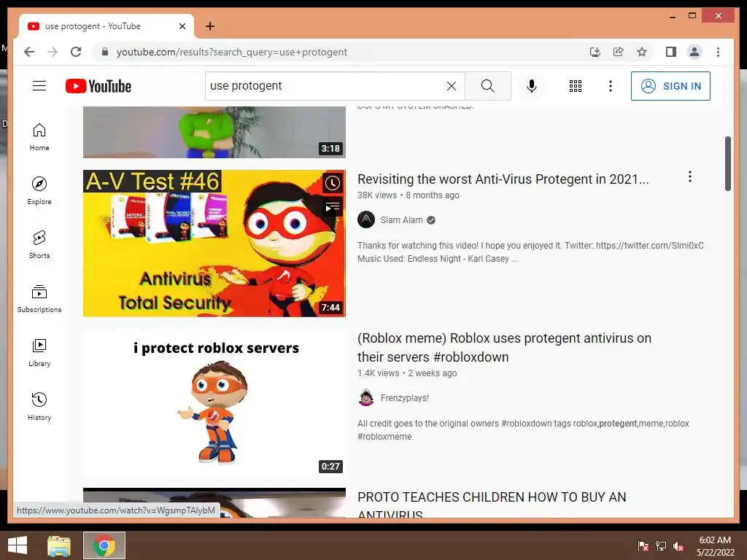Click the page vertical scrollbar thumb
This screenshot has width=747, height=560.
click(728, 163)
